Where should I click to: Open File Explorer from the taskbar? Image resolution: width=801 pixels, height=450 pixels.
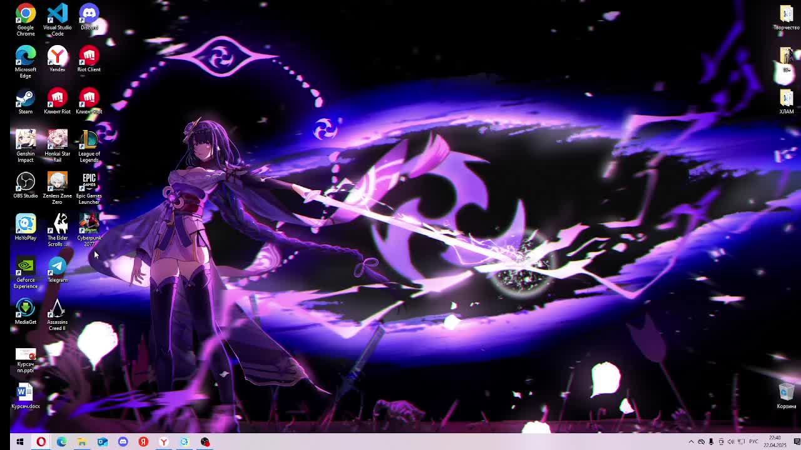(81, 442)
